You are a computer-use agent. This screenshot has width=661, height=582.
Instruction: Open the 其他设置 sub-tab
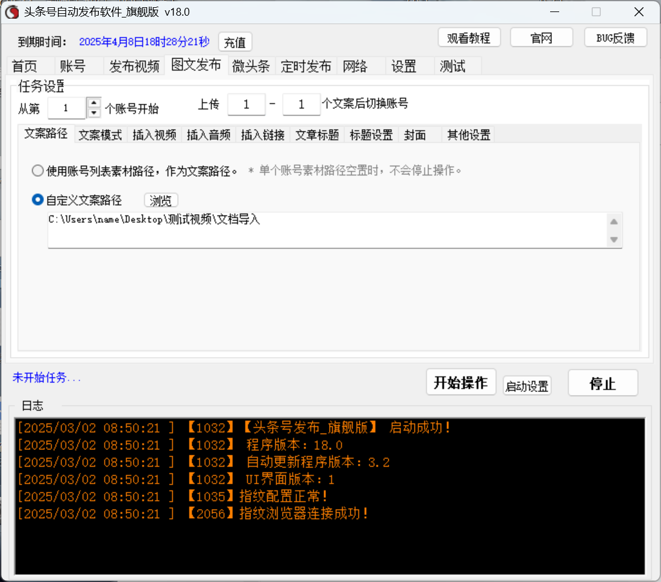pyautogui.click(x=469, y=135)
